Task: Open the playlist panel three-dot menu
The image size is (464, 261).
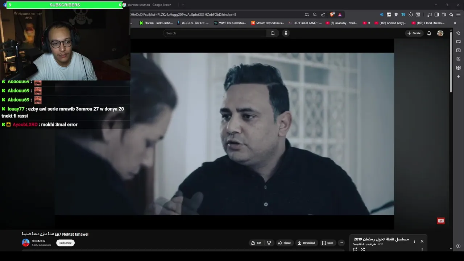Action: click(x=414, y=241)
